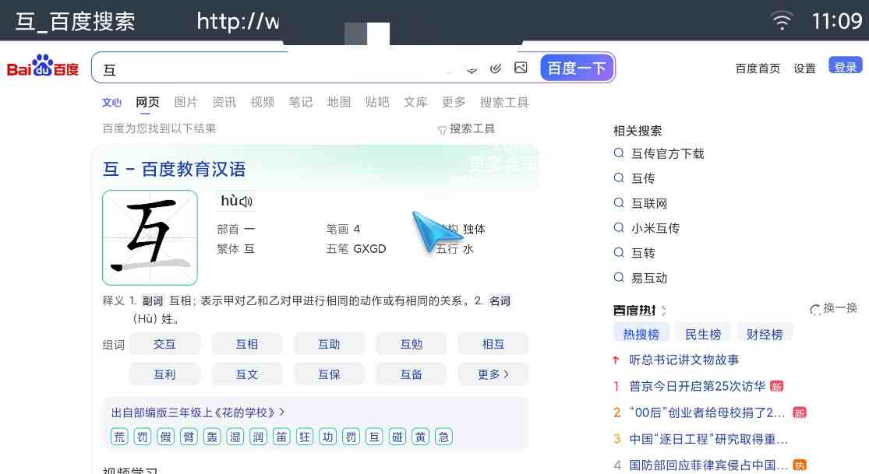Viewport: 869px width, 474px height.
Task: Click the 换一换 refresh icon
Action: (x=815, y=310)
